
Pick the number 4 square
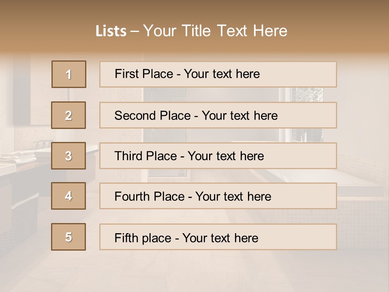(68, 196)
